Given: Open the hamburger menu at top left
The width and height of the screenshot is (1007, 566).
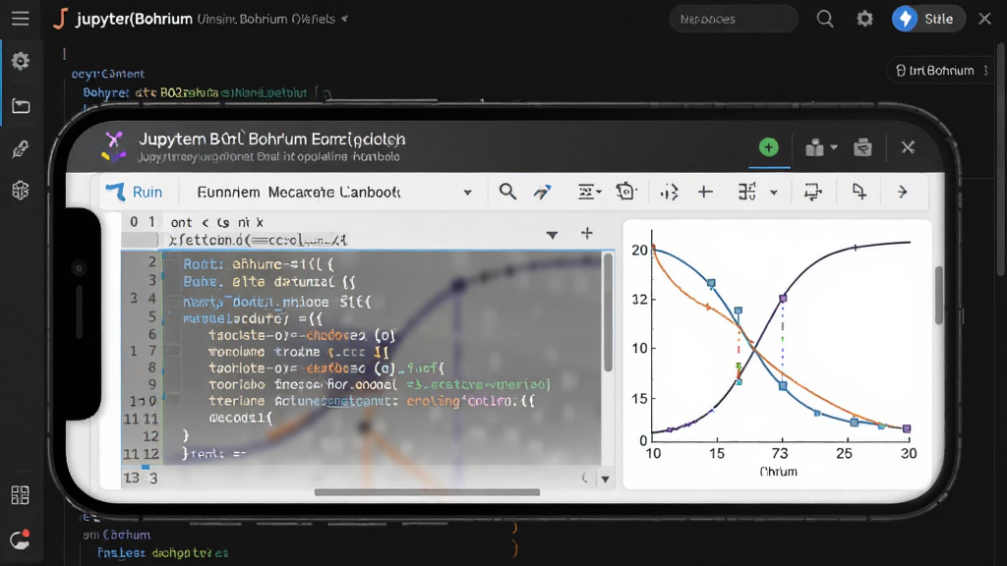Looking at the screenshot, I should (x=21, y=19).
